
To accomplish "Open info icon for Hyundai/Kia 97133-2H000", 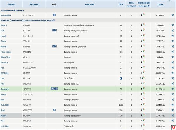I will click(54, 15).
